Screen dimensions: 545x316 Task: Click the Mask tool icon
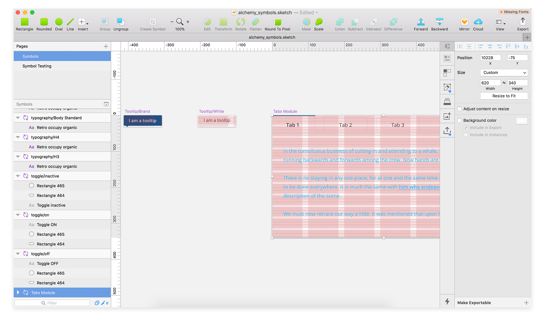click(306, 22)
